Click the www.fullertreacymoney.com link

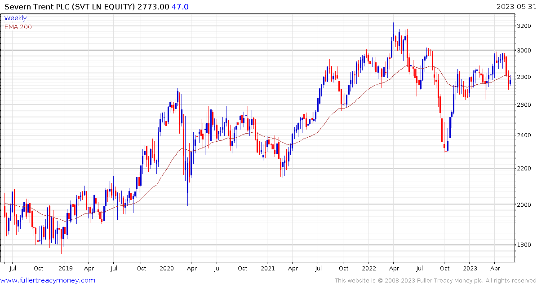pyautogui.click(x=48, y=281)
